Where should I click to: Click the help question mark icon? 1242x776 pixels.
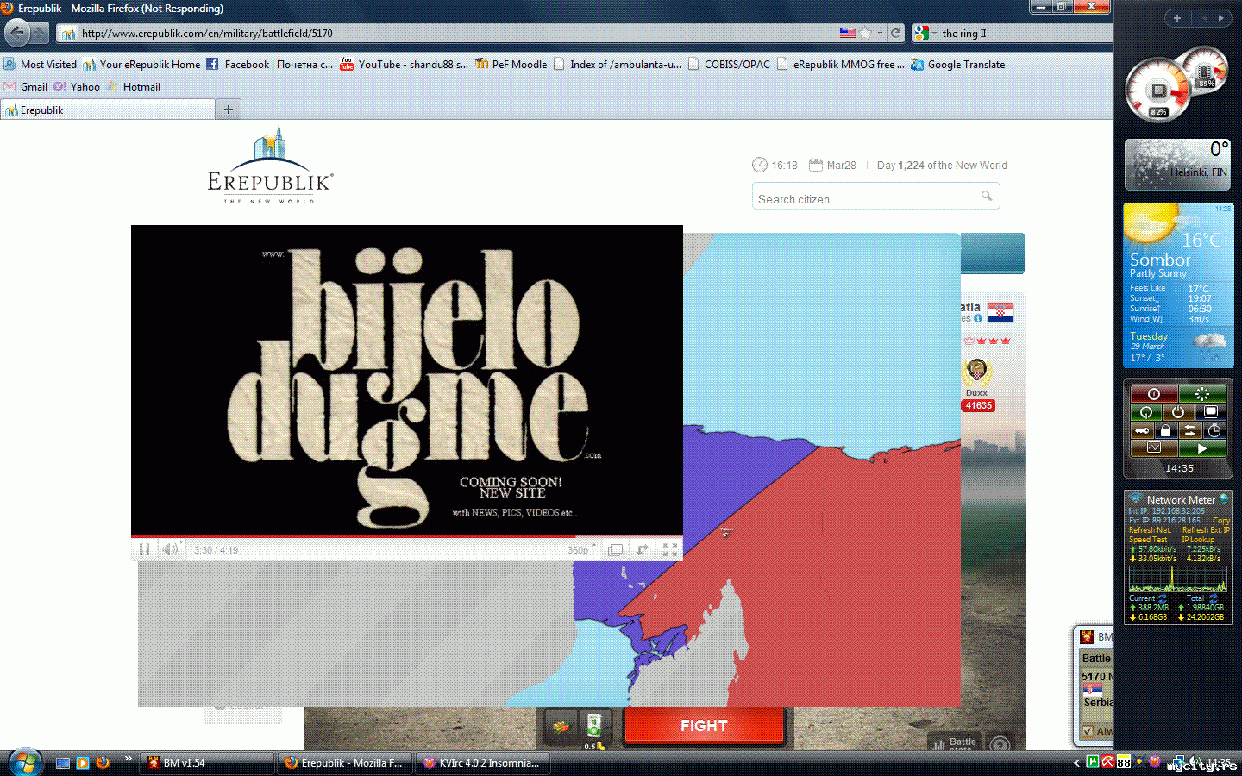[1000, 743]
